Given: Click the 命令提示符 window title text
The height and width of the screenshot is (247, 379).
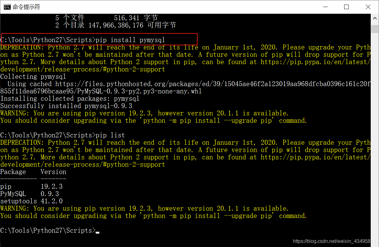Looking at the screenshot, I should tap(26, 7).
